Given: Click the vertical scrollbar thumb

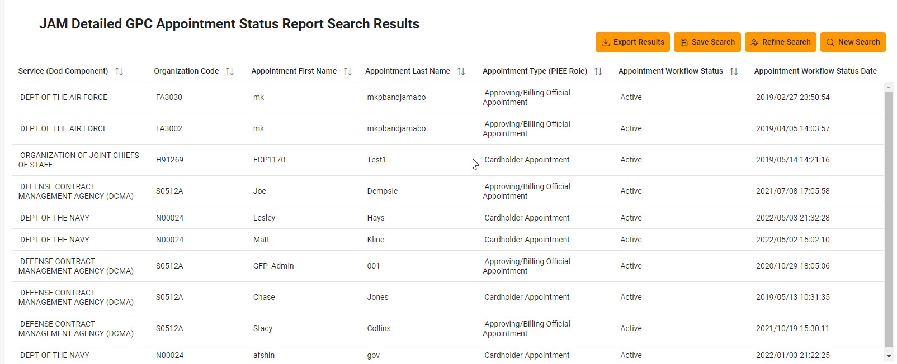Looking at the screenshot, I should point(889,219).
